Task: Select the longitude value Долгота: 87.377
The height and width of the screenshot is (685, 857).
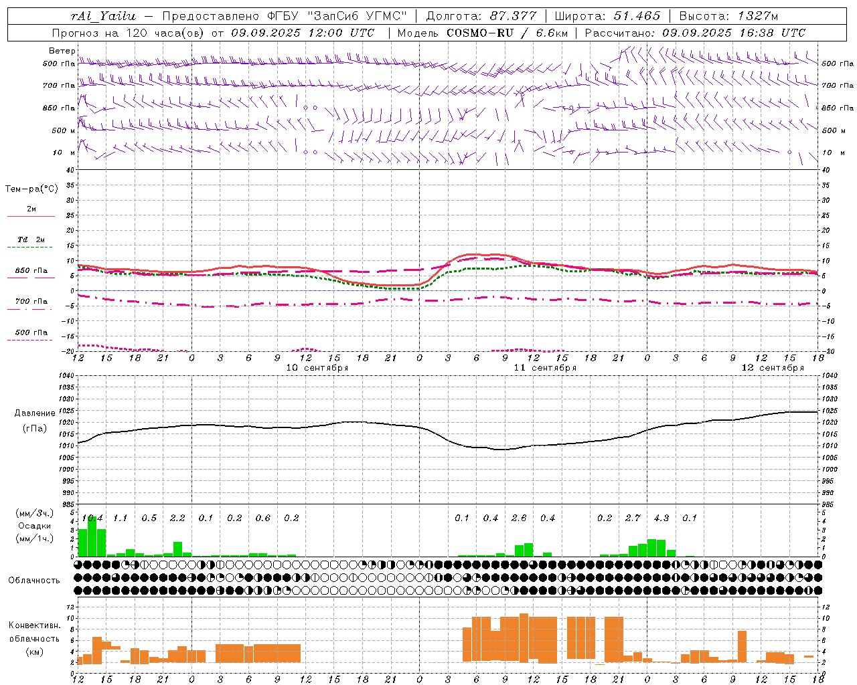Action: [481, 16]
